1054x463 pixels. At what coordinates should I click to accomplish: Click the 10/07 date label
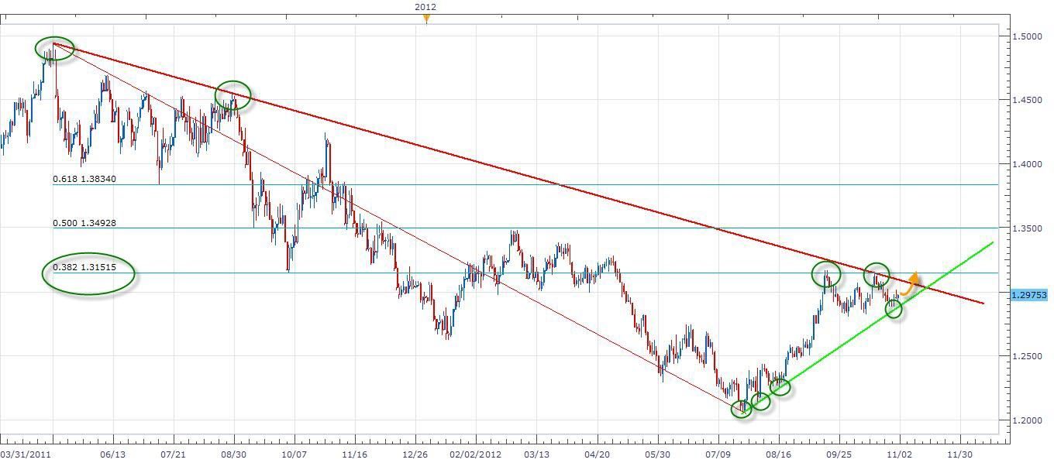294,456
